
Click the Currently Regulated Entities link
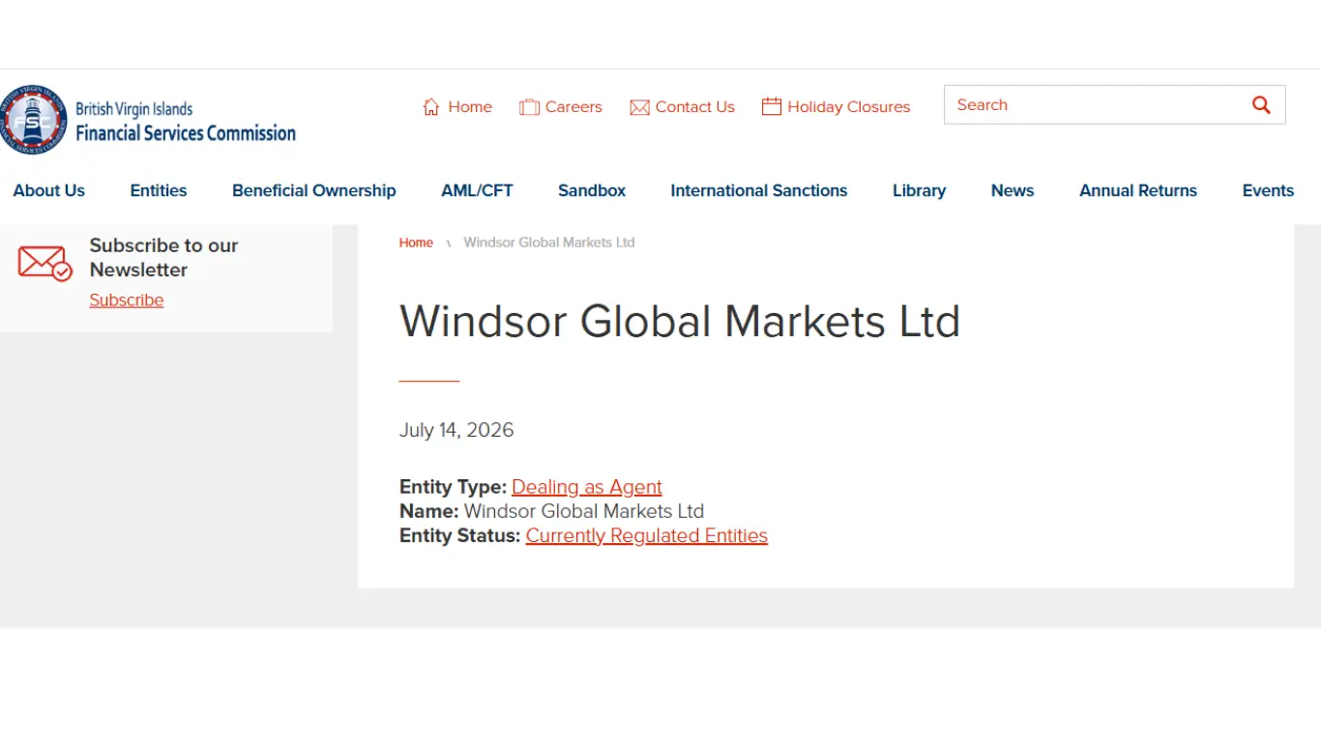[647, 535]
